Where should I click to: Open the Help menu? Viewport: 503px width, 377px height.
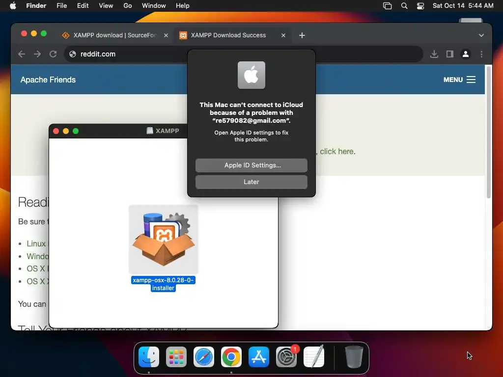pyautogui.click(x=183, y=6)
